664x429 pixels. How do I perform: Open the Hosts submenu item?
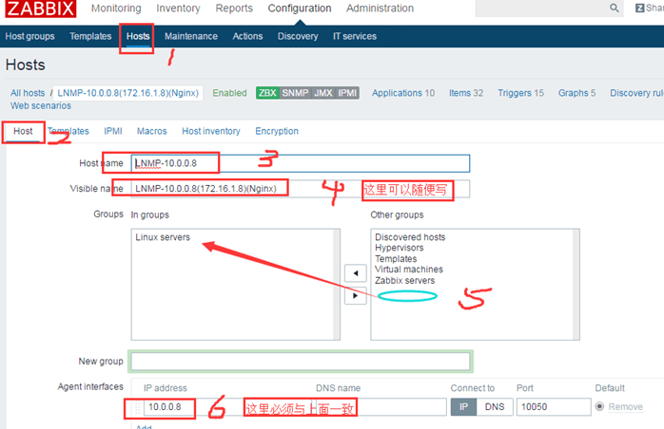pyautogui.click(x=138, y=36)
